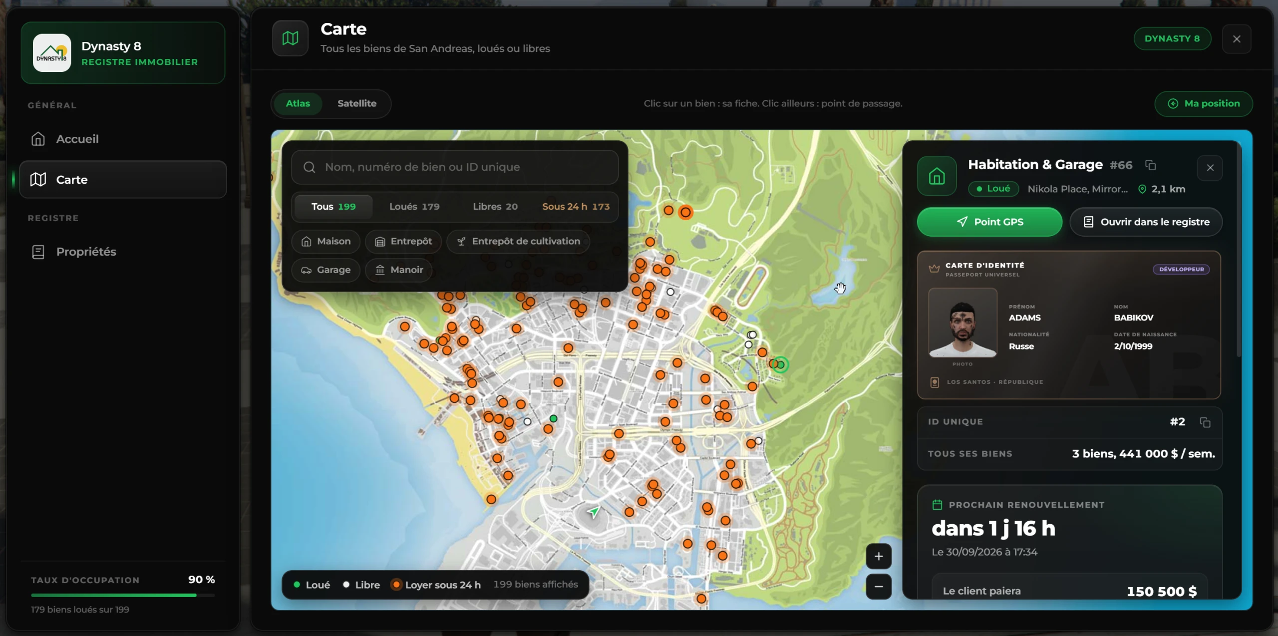Filter by Loués 179

[414, 206]
